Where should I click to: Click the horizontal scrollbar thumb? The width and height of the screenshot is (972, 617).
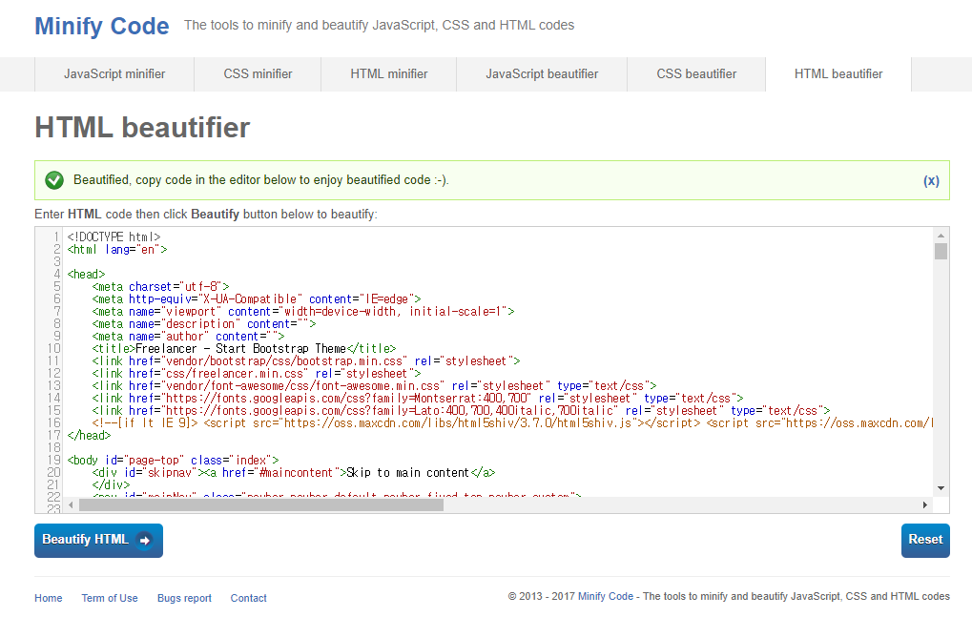pyautogui.click(x=261, y=504)
